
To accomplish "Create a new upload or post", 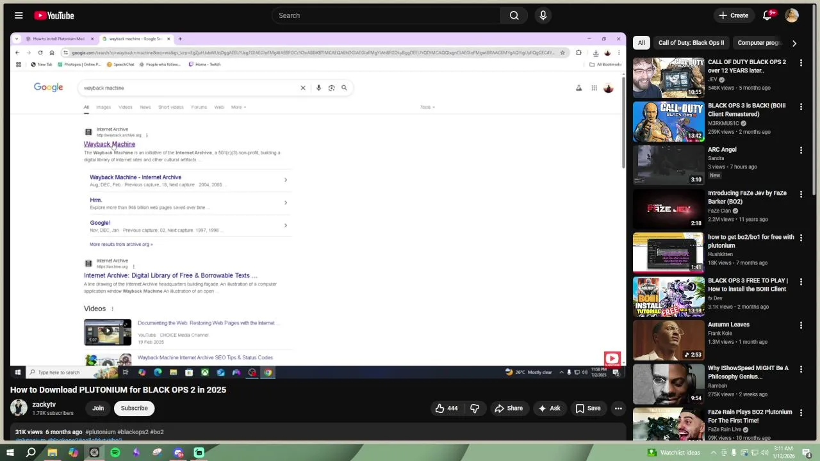I will pyautogui.click(x=734, y=15).
